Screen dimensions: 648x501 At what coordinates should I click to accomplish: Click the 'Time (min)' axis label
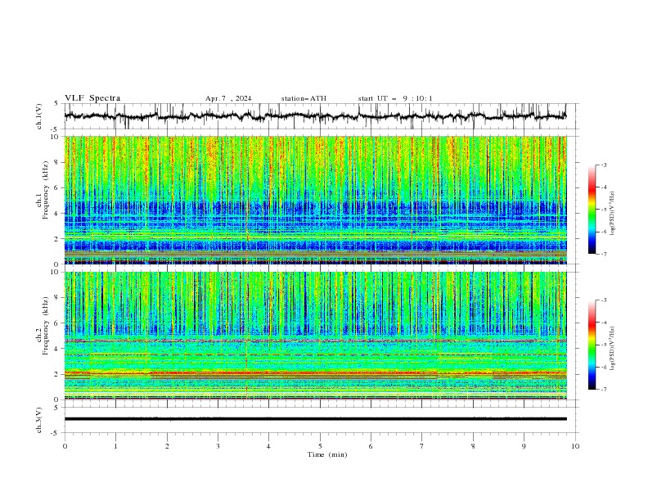point(327,454)
